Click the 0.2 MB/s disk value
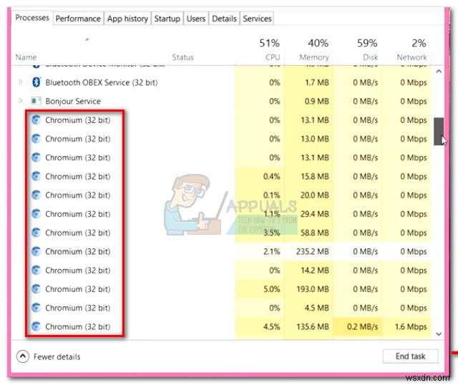Image resolution: width=458 pixels, height=385 pixels. 363,326
